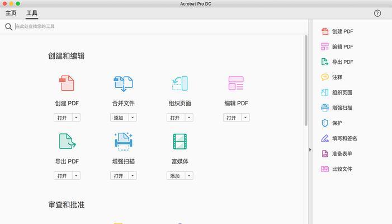Click 打开 button under 增强扫描
The height and width of the screenshot is (224, 392).
[120, 176]
